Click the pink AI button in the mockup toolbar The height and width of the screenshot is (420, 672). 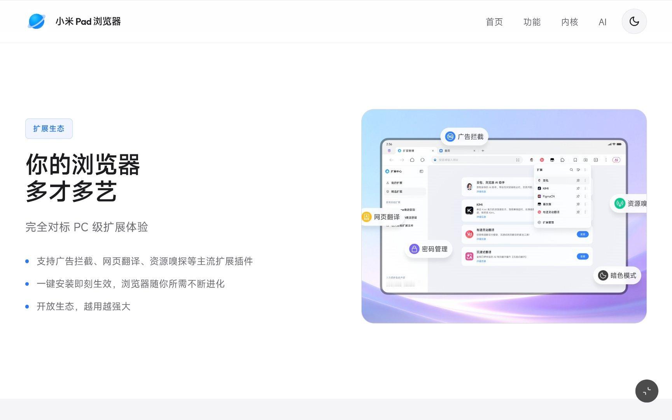click(x=616, y=160)
